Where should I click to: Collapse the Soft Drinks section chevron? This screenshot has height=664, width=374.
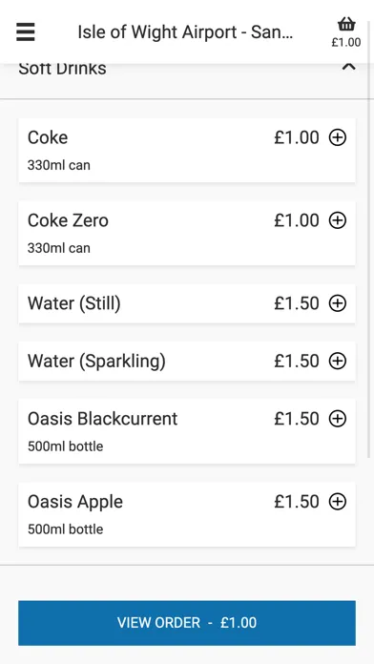click(348, 67)
